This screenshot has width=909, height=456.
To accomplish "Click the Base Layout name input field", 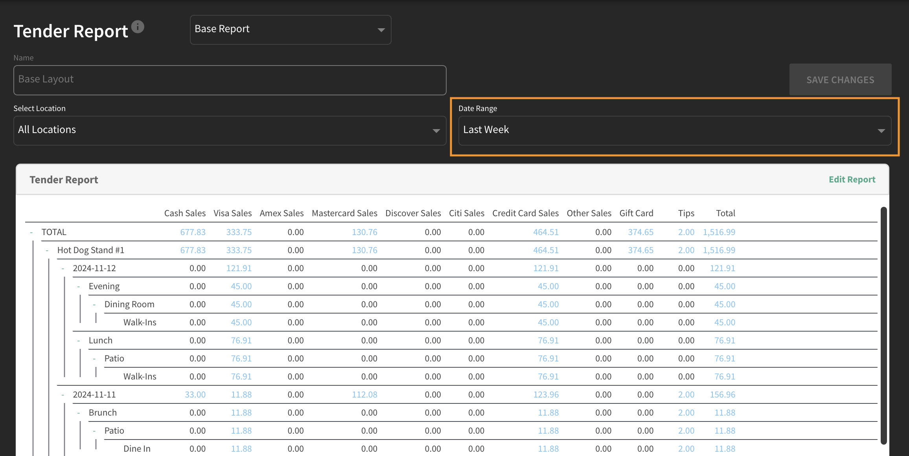I will tap(230, 80).
